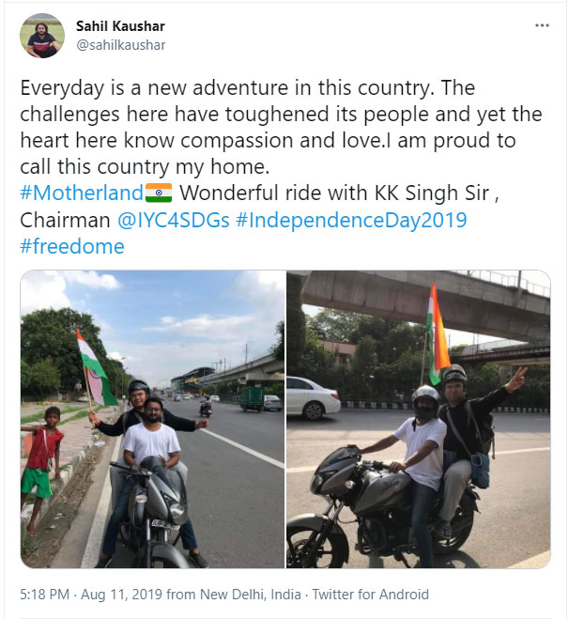Click the Aug 11, 2019 date
The image size is (569, 619).
point(121,595)
